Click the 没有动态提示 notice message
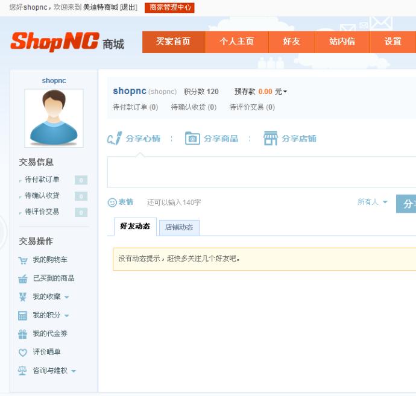The height and width of the screenshot is (396, 416). click(179, 259)
